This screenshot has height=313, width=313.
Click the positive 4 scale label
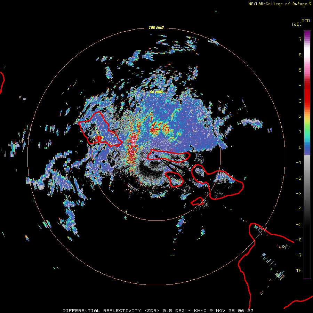coord(300,86)
